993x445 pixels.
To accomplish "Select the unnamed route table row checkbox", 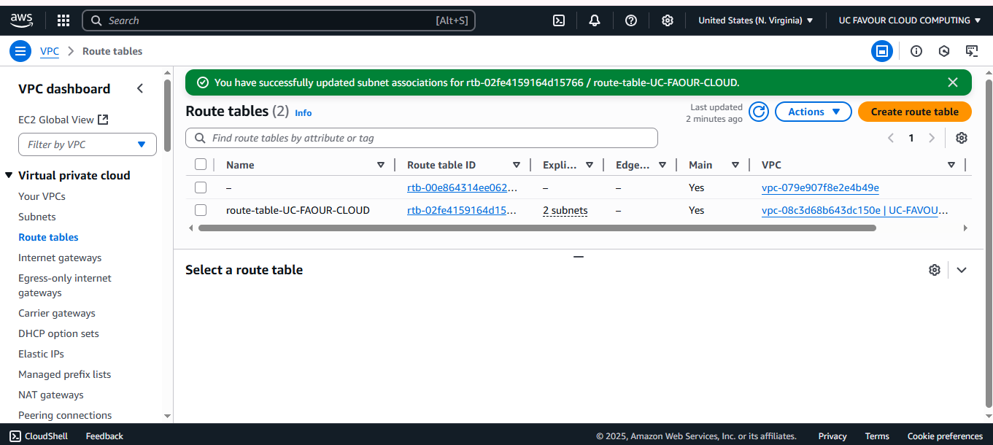I will 201,187.
